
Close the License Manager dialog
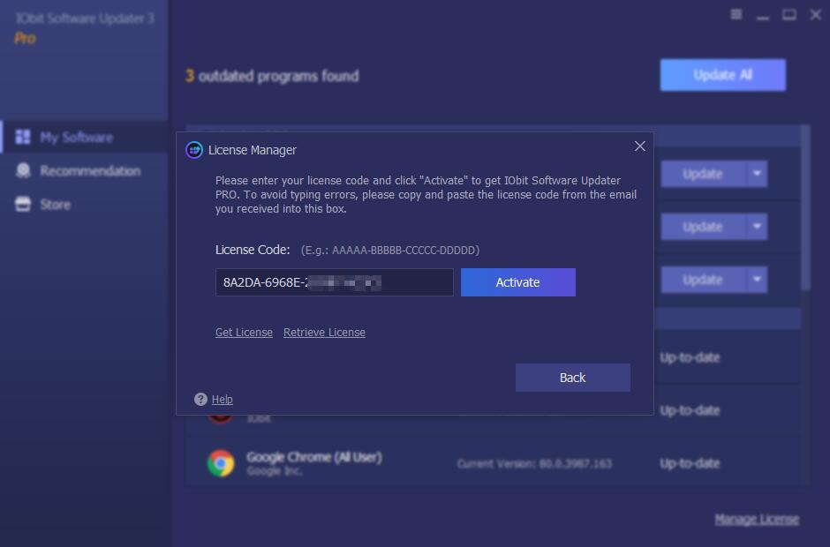click(640, 146)
